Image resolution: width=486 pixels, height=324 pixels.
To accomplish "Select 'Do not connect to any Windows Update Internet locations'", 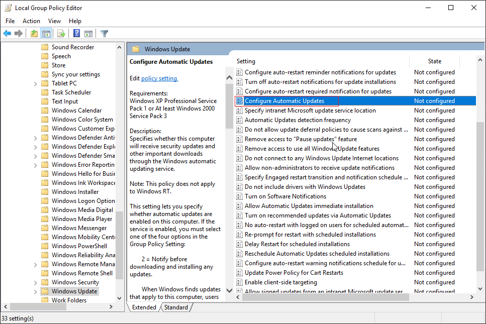I will coord(322,158).
